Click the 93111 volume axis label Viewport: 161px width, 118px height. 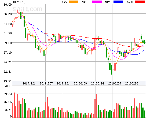8,86
